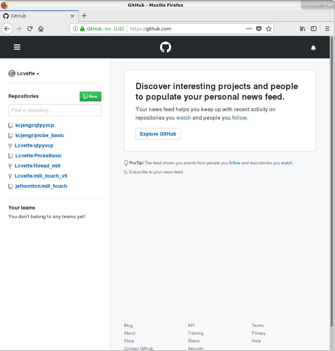The width and height of the screenshot is (335, 351).
Task: Click the follow link in the ProTip
Action: coord(235,163)
